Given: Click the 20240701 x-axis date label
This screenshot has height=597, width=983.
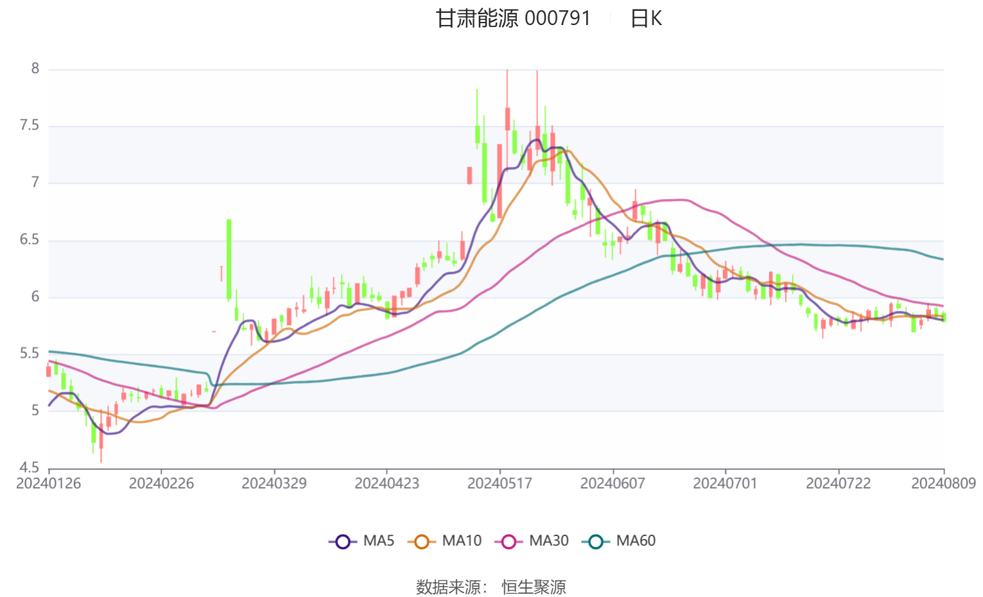Looking at the screenshot, I should [726, 483].
